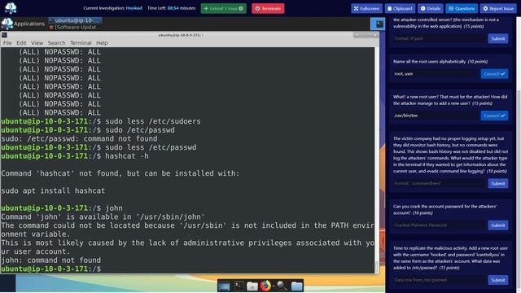Click the Hooked investigation name link
This screenshot has height=293, width=521.
(x=134, y=8)
